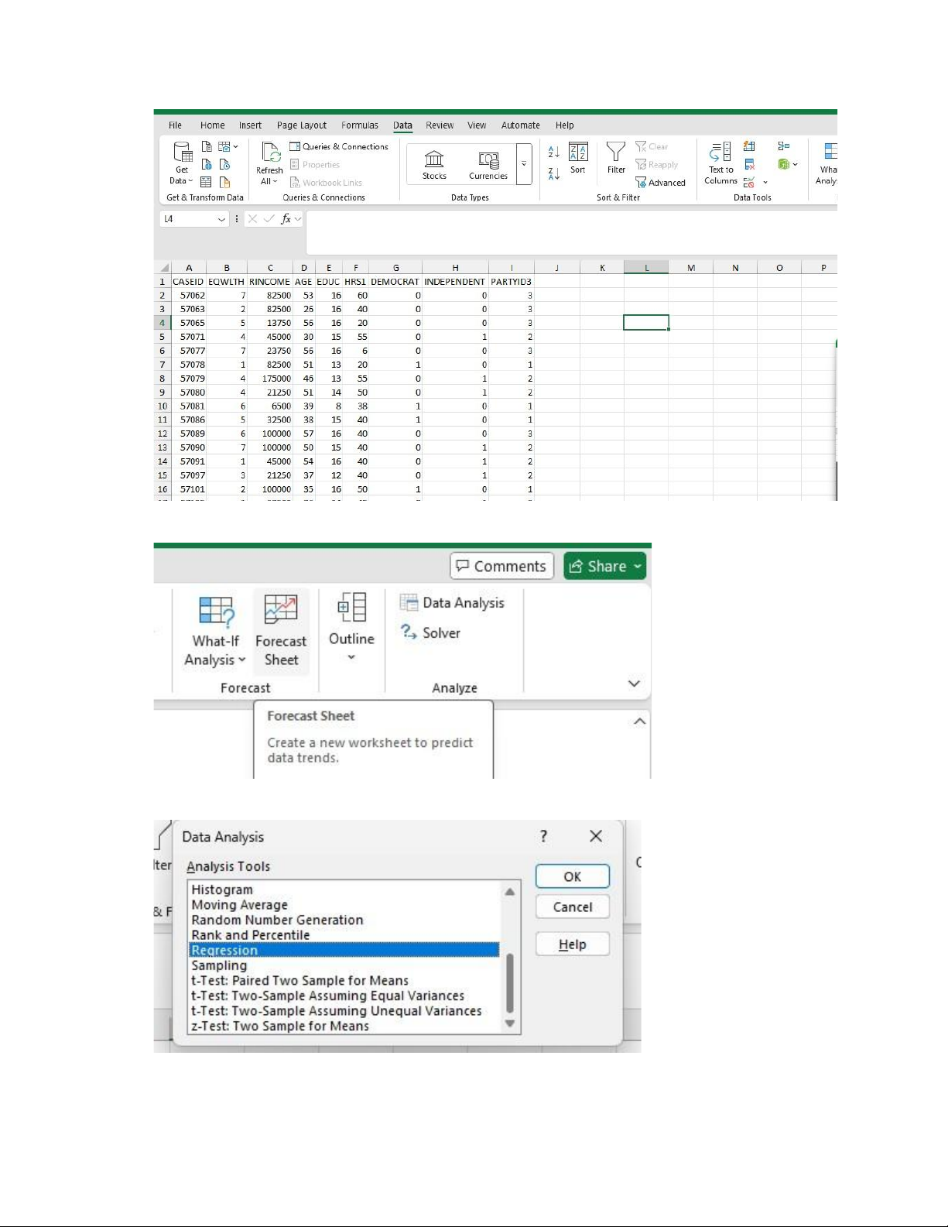Open the Share button dropdown arrow

[x=638, y=567]
